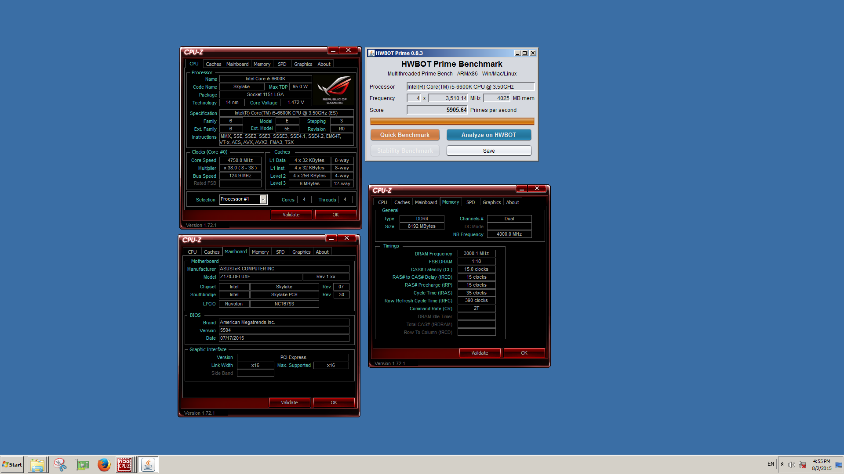This screenshot has height=474, width=844.
Task: Select the DRAM Frequency 3000.1 MHz value
Action: pos(477,253)
